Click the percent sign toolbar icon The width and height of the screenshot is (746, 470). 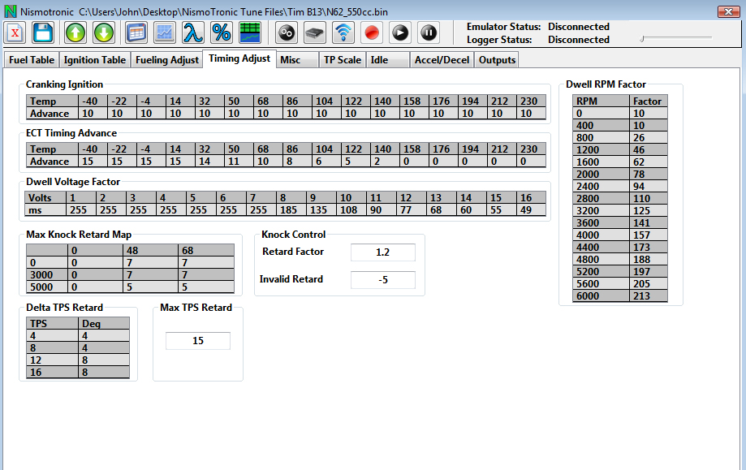221,32
